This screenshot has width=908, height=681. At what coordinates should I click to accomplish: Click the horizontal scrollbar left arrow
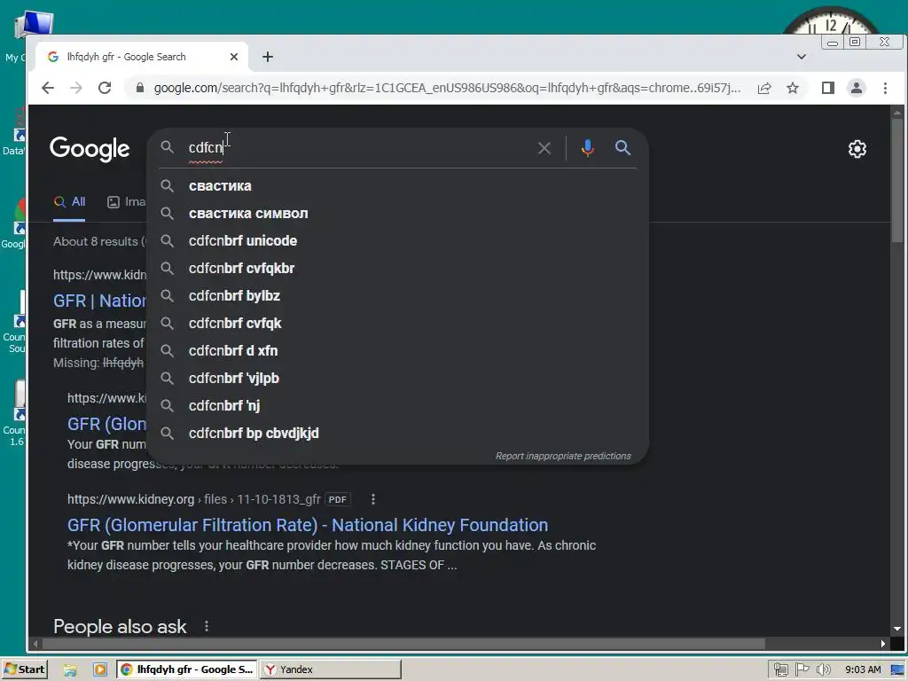pyautogui.click(x=35, y=644)
